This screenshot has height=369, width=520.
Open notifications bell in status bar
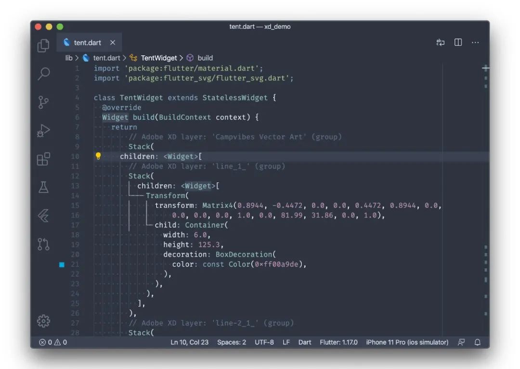478,342
